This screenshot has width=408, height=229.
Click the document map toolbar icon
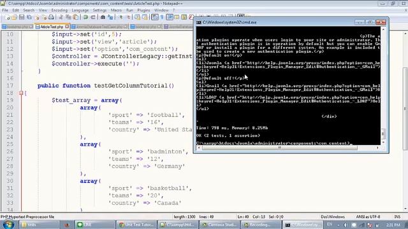184,17
